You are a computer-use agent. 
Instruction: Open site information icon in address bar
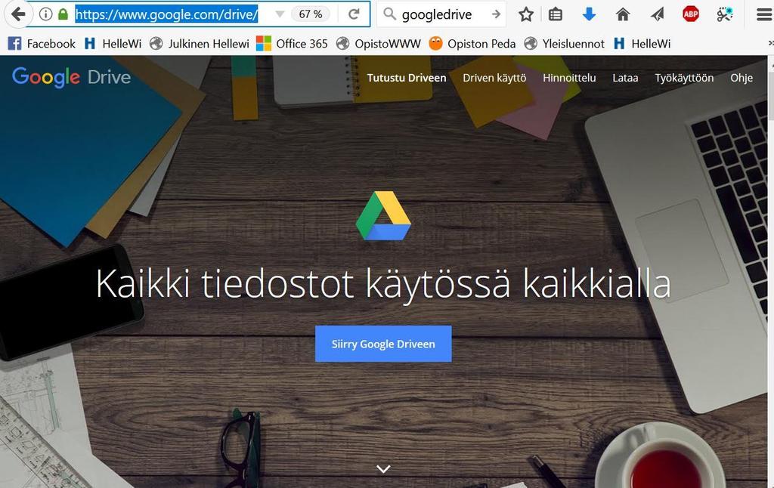point(45,14)
